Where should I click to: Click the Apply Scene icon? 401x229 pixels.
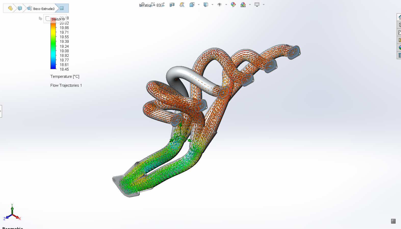[243, 5]
